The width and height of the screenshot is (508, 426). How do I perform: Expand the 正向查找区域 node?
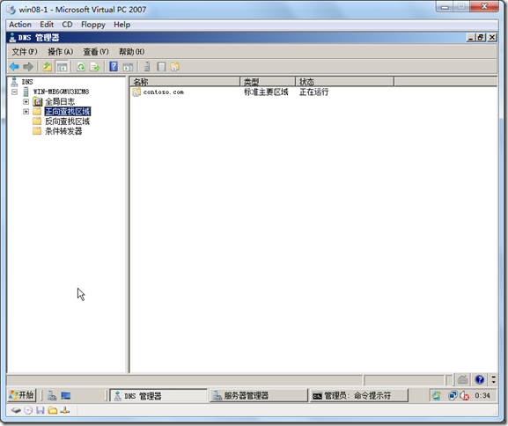click(x=26, y=112)
